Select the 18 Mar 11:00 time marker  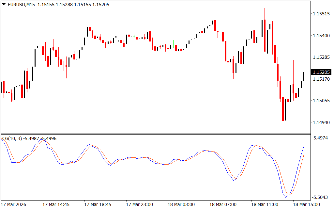265,204
